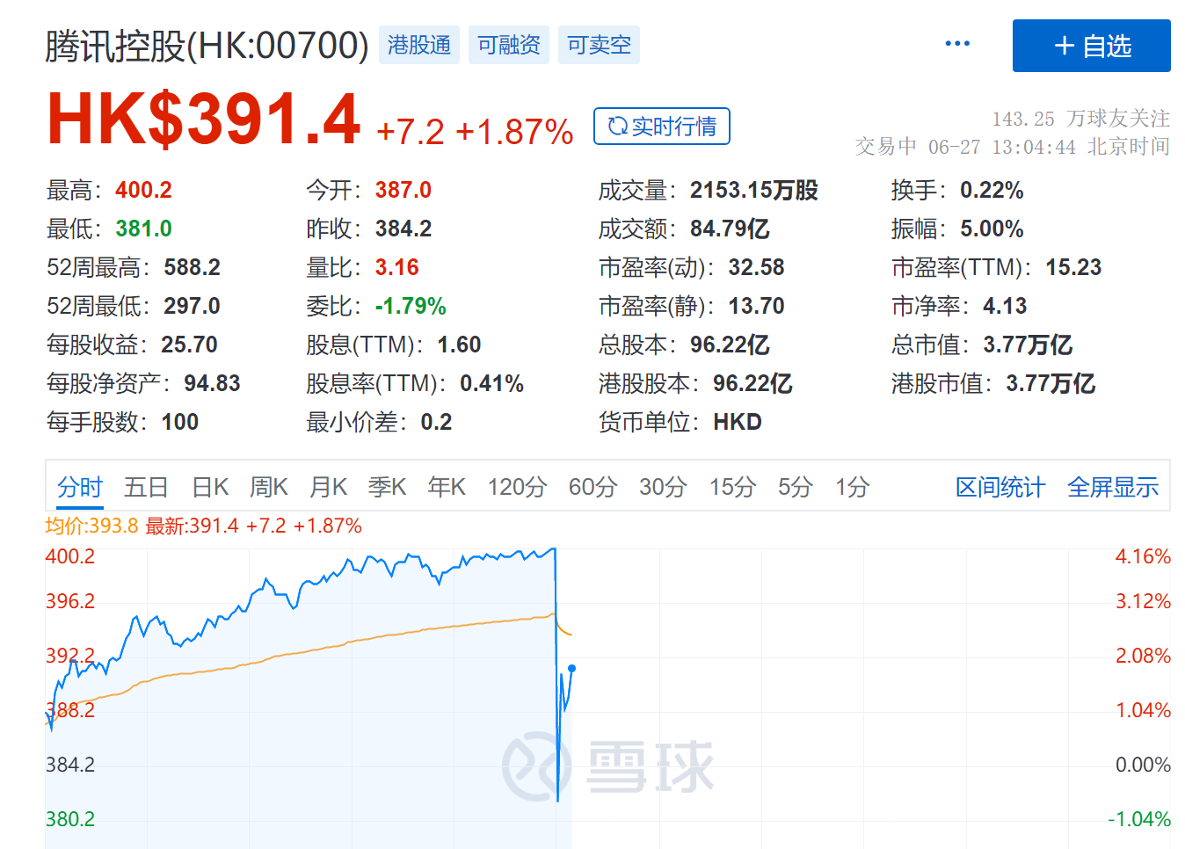Switch to the 120分 chart tab
The image size is (1185, 849).
click(518, 487)
